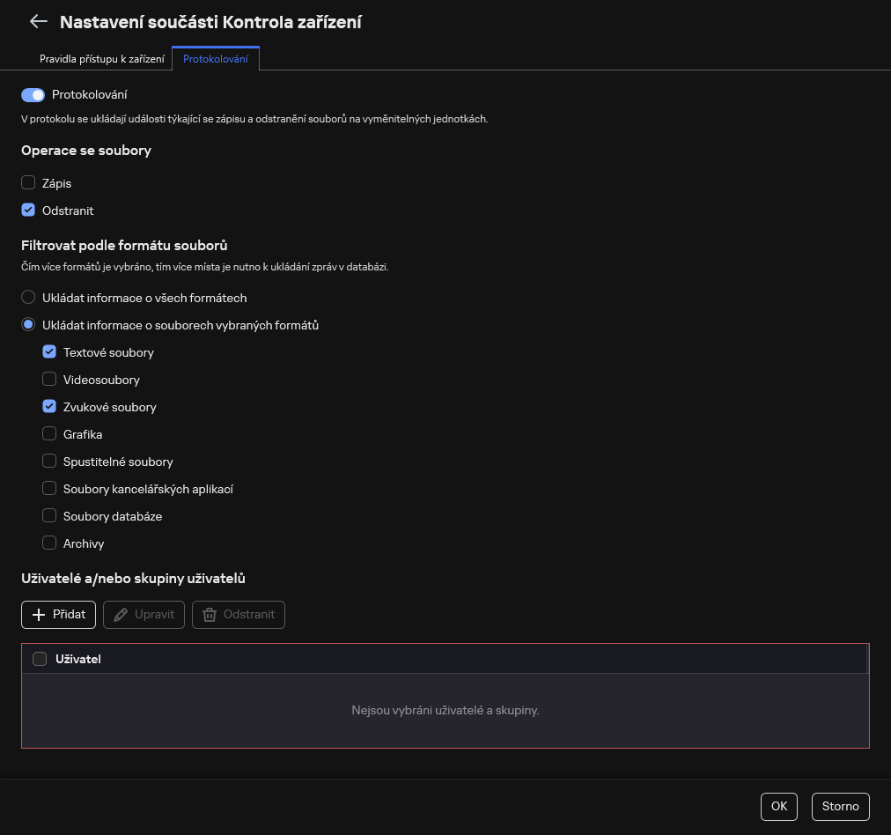Enable logging for Videosoubory
Viewport: 891px width, 835px height.
click(49, 379)
